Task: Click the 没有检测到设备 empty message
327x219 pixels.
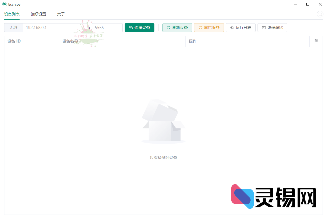Action: (x=163, y=158)
